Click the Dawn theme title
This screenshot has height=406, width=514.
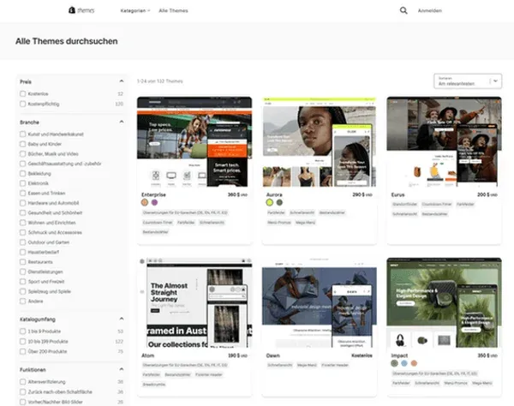pos(273,355)
